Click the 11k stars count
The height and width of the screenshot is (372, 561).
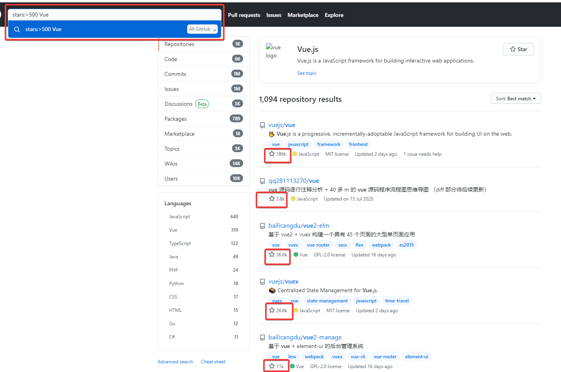click(276, 366)
